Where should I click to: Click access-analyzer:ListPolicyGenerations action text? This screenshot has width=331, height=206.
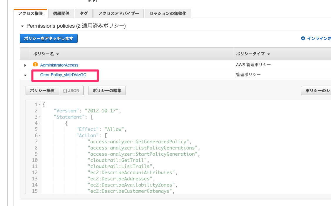click(x=143, y=148)
